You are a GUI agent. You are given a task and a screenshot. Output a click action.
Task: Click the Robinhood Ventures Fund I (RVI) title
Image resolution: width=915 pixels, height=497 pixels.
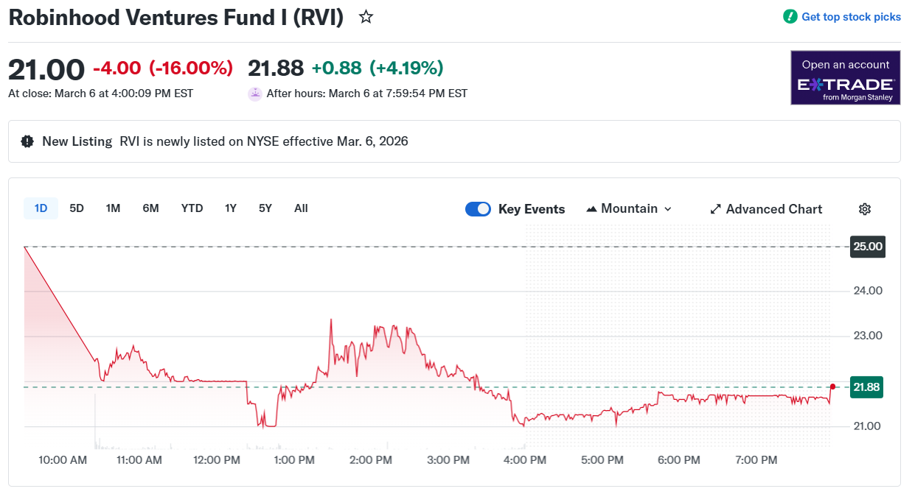coord(176,18)
